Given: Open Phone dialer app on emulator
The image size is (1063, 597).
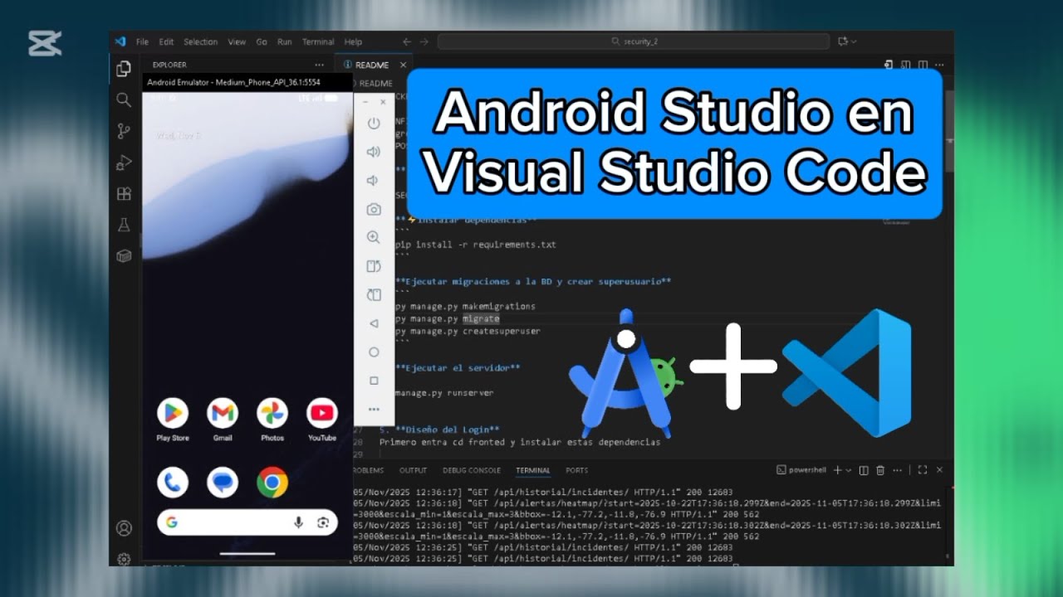Looking at the screenshot, I should [173, 482].
